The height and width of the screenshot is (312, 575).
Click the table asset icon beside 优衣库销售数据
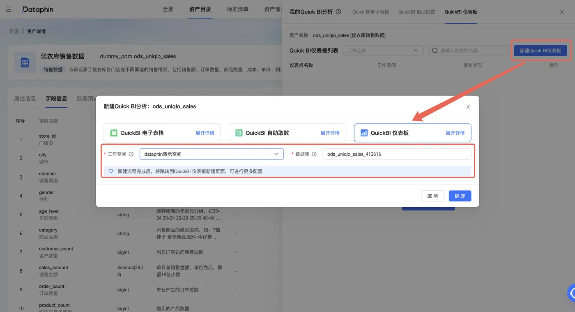(25, 62)
